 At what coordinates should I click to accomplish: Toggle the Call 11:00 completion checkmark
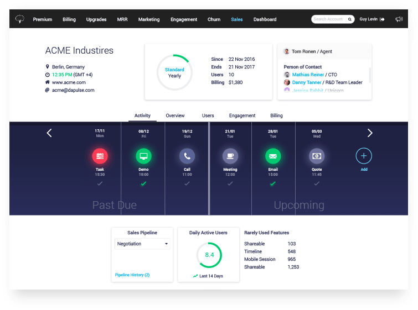[x=187, y=183]
